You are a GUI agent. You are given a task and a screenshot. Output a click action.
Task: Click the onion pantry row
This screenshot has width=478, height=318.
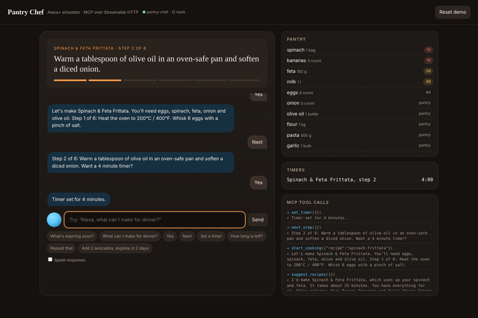[x=360, y=103]
